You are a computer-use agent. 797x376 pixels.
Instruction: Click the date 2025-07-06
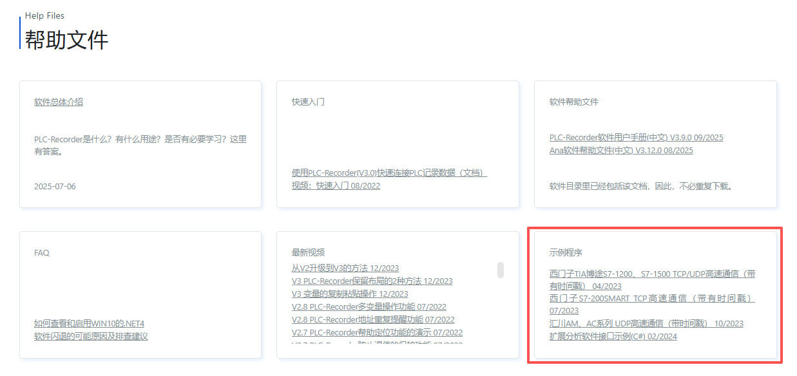[x=55, y=186]
